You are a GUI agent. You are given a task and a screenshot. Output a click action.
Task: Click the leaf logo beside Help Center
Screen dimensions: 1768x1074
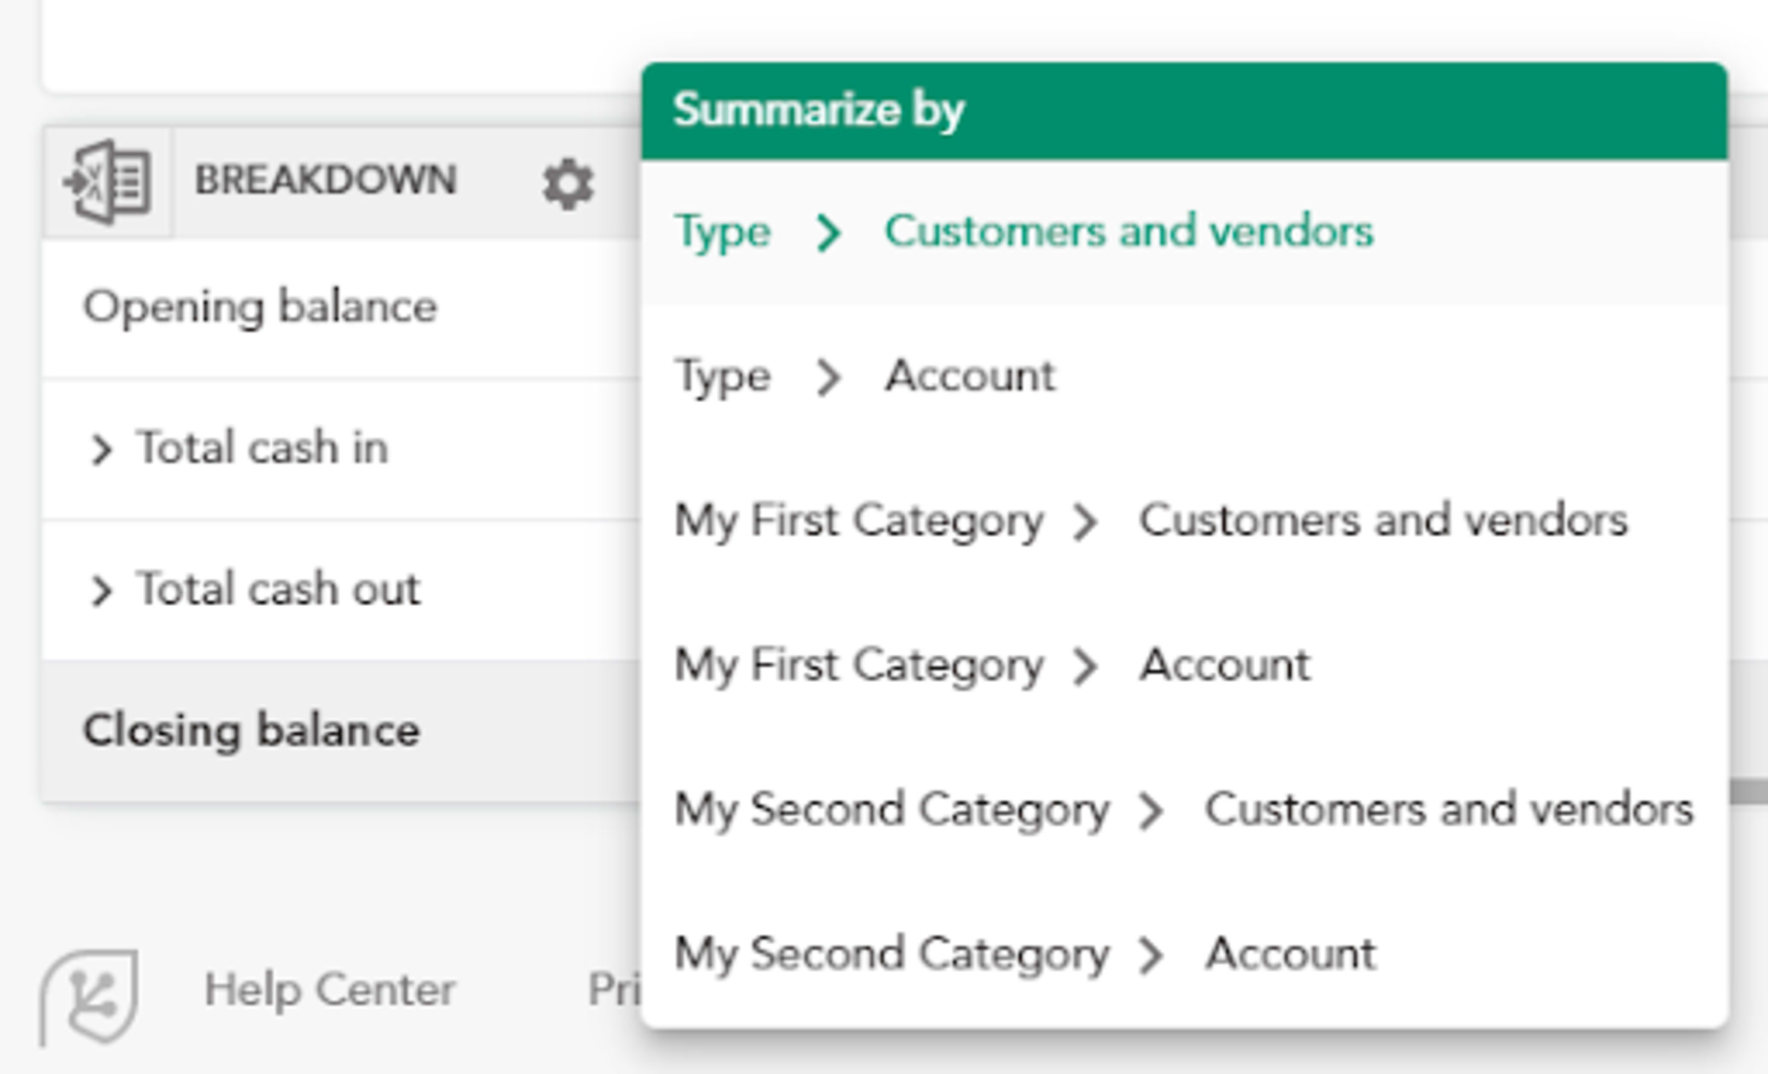[x=90, y=997]
